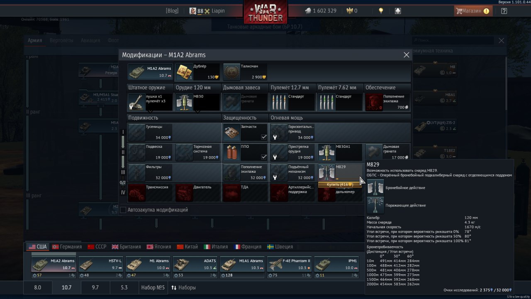Image resolution: width=531 pixels, height=299 pixels.
Task: Click the Гусеницы (tracks) modification icon
Action: click(x=136, y=132)
